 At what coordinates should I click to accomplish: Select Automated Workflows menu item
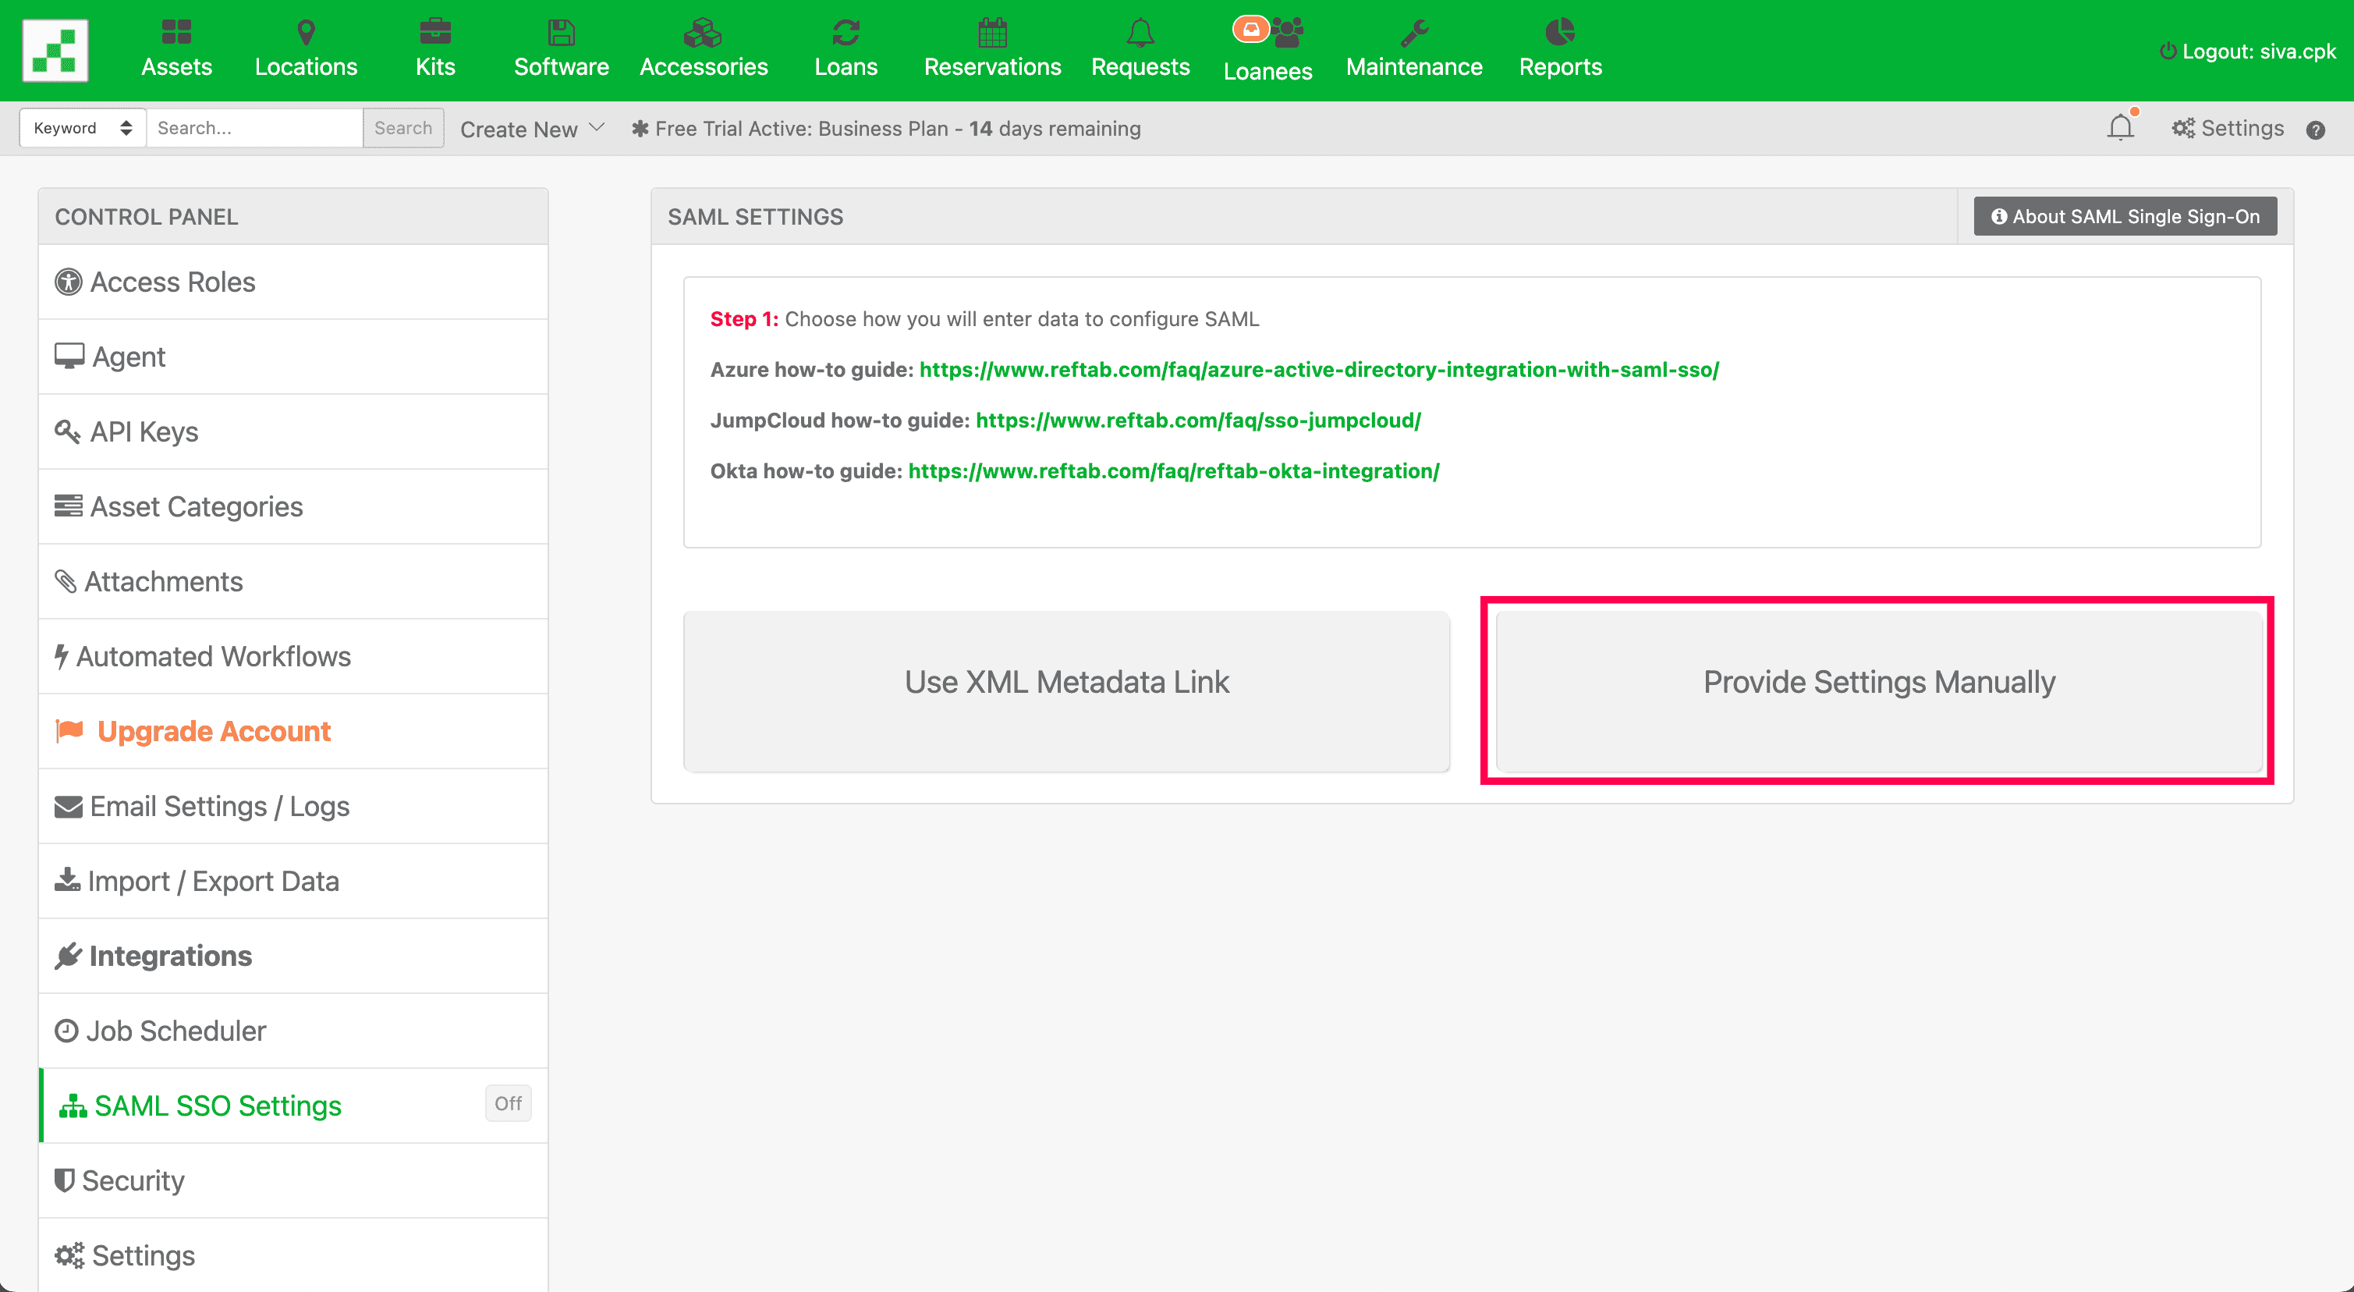213,655
